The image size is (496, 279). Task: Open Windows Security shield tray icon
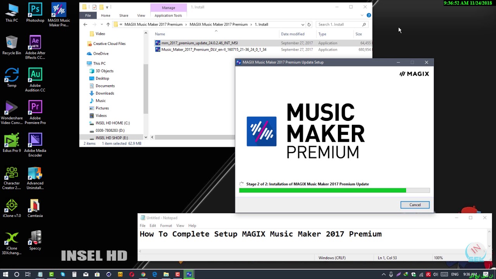[413, 274]
